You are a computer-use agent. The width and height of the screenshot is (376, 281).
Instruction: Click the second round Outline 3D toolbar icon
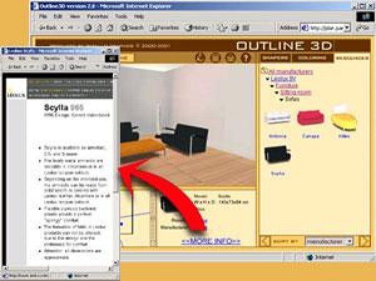click(x=215, y=58)
